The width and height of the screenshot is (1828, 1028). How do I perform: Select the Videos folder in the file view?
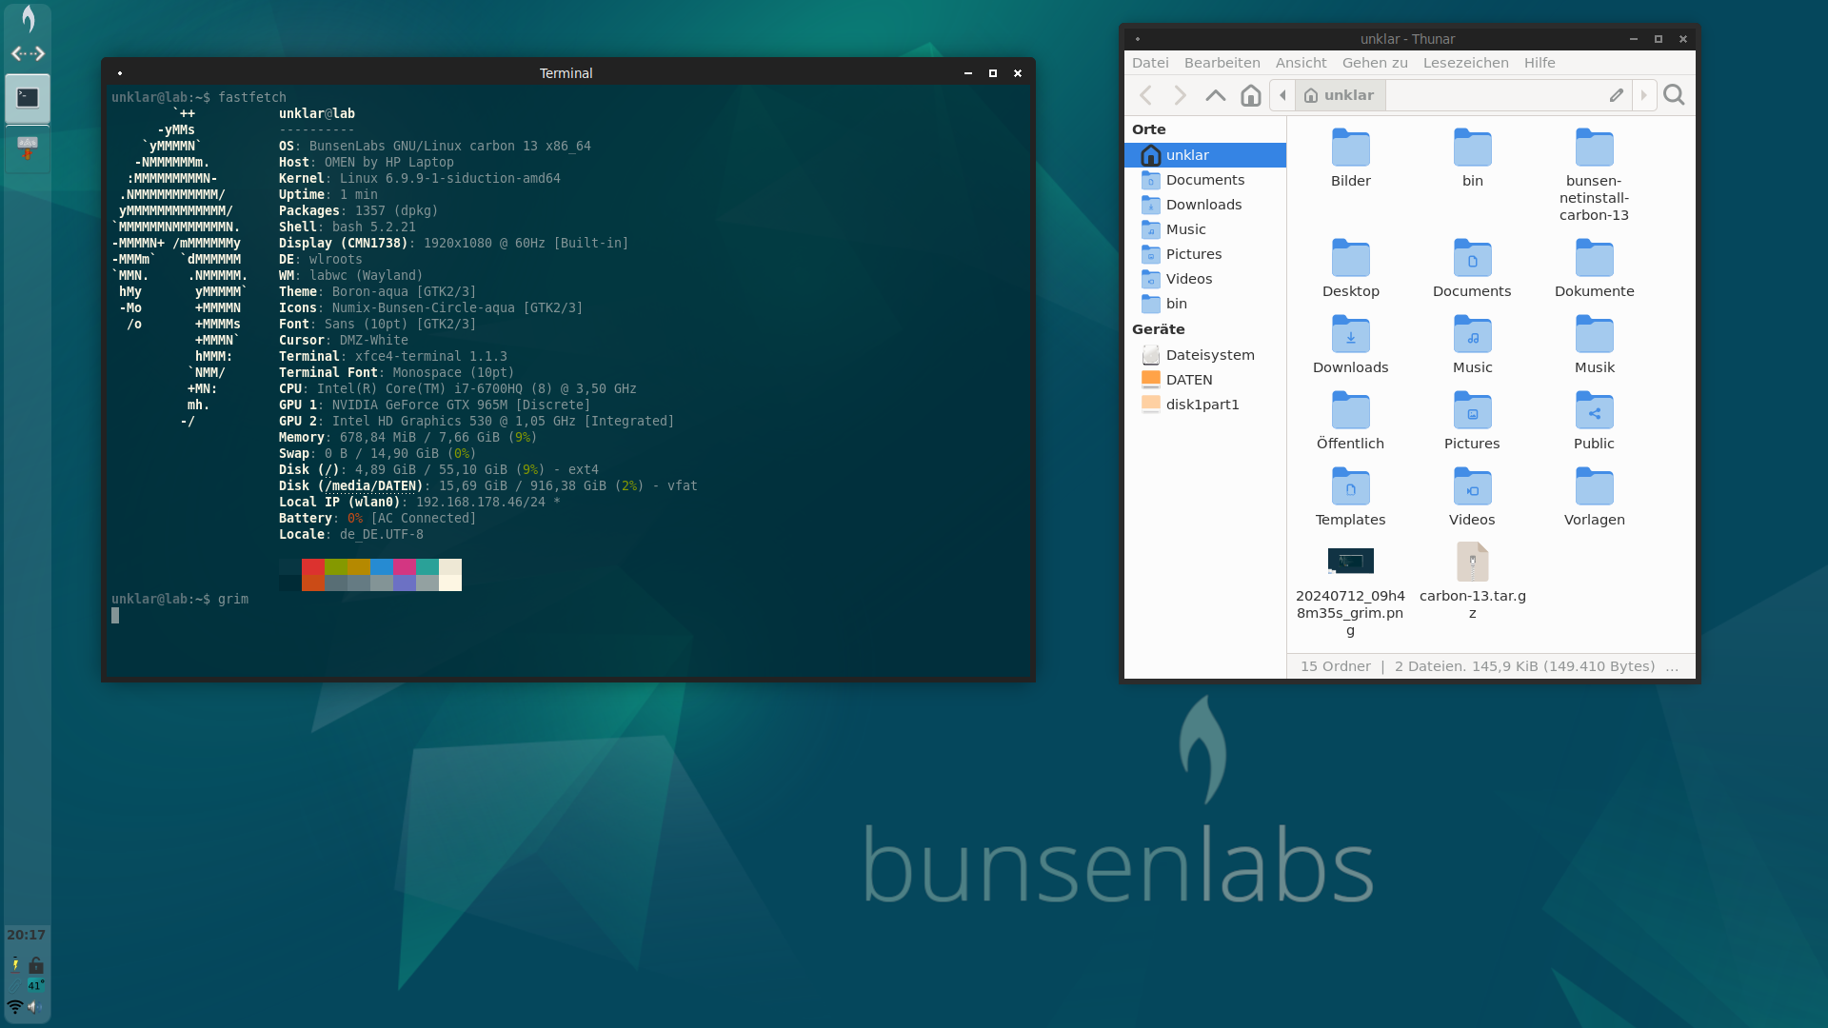(1472, 487)
